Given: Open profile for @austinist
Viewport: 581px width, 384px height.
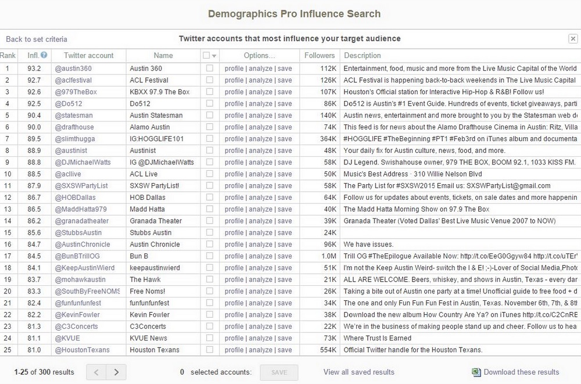Looking at the screenshot, I should pyautogui.click(x=234, y=151).
